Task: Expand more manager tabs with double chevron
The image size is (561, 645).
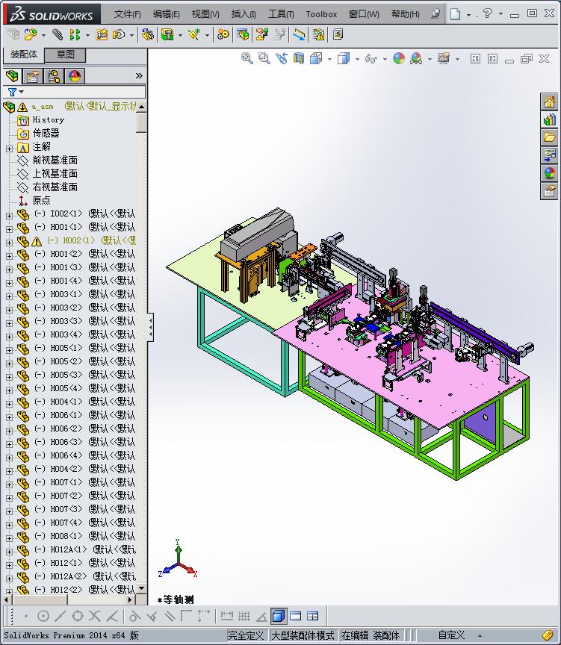Action: click(139, 75)
